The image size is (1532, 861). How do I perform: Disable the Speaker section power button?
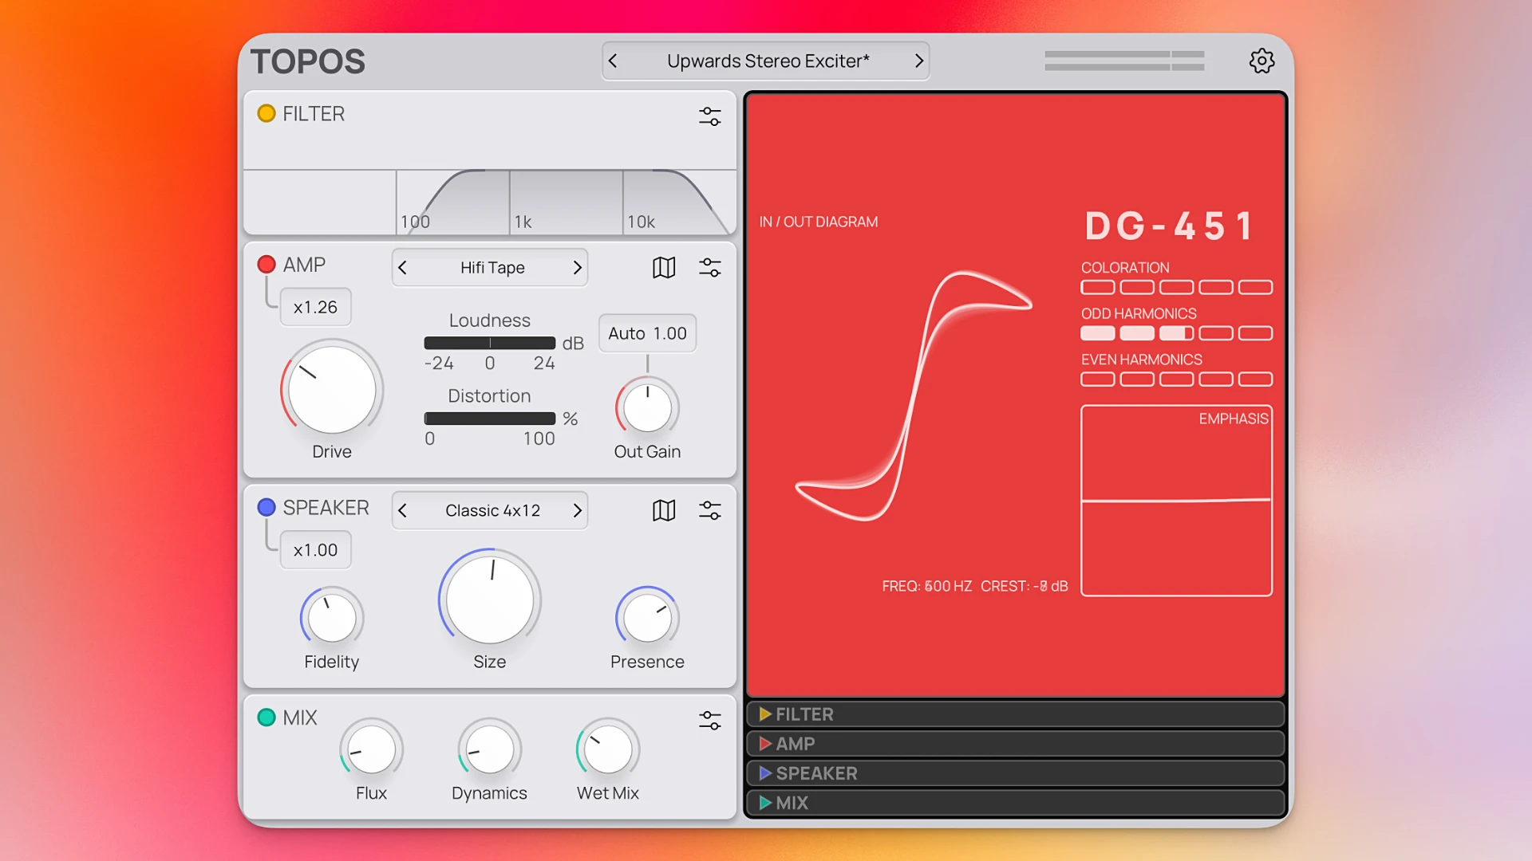(267, 507)
